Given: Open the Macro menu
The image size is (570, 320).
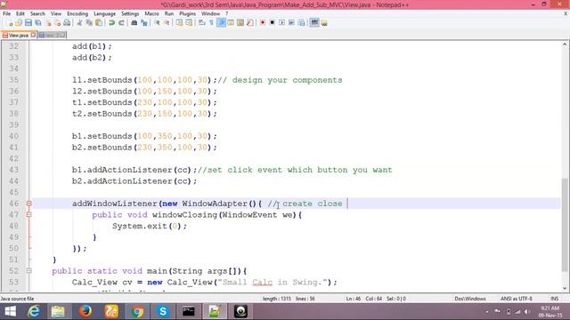Looking at the screenshot, I should [151, 13].
